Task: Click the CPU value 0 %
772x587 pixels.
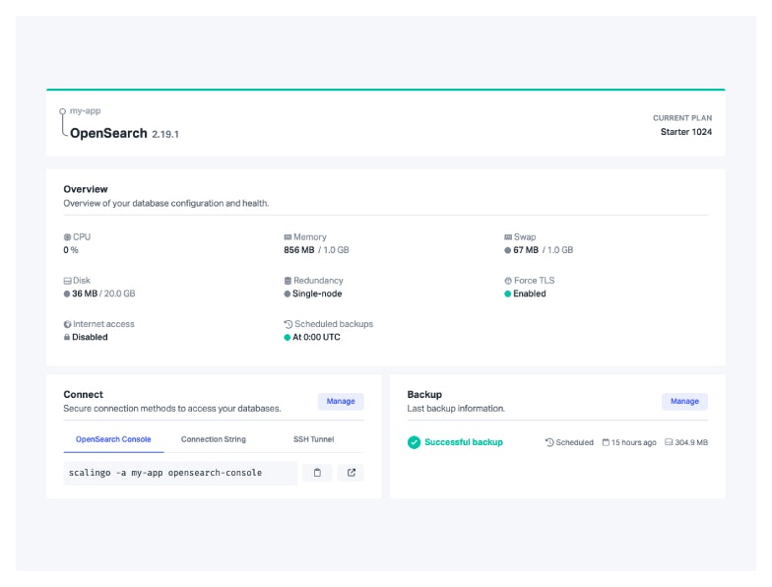Action: tap(71, 250)
